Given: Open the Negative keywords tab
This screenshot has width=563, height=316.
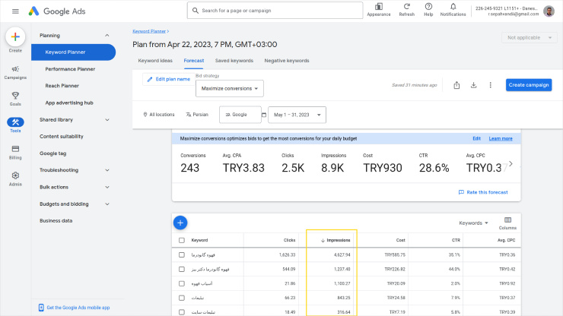Looking at the screenshot, I should [x=287, y=61].
